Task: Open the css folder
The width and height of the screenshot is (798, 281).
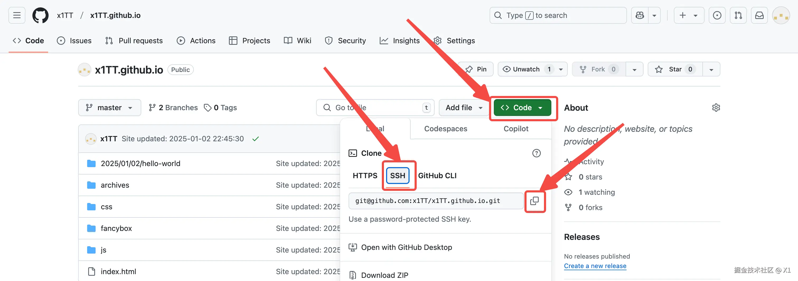Action: 107,207
